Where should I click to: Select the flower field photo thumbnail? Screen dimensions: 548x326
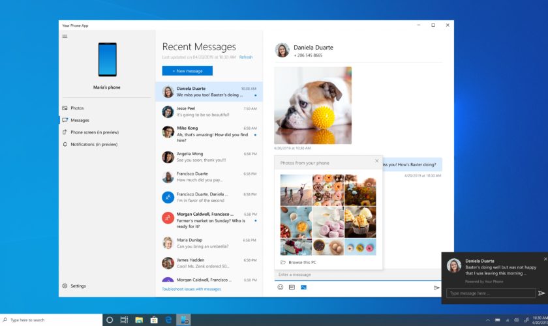point(360,190)
